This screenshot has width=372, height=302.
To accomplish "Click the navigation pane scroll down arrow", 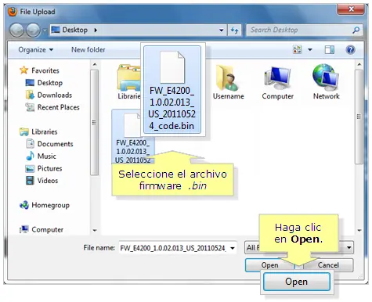I will 95,230.
